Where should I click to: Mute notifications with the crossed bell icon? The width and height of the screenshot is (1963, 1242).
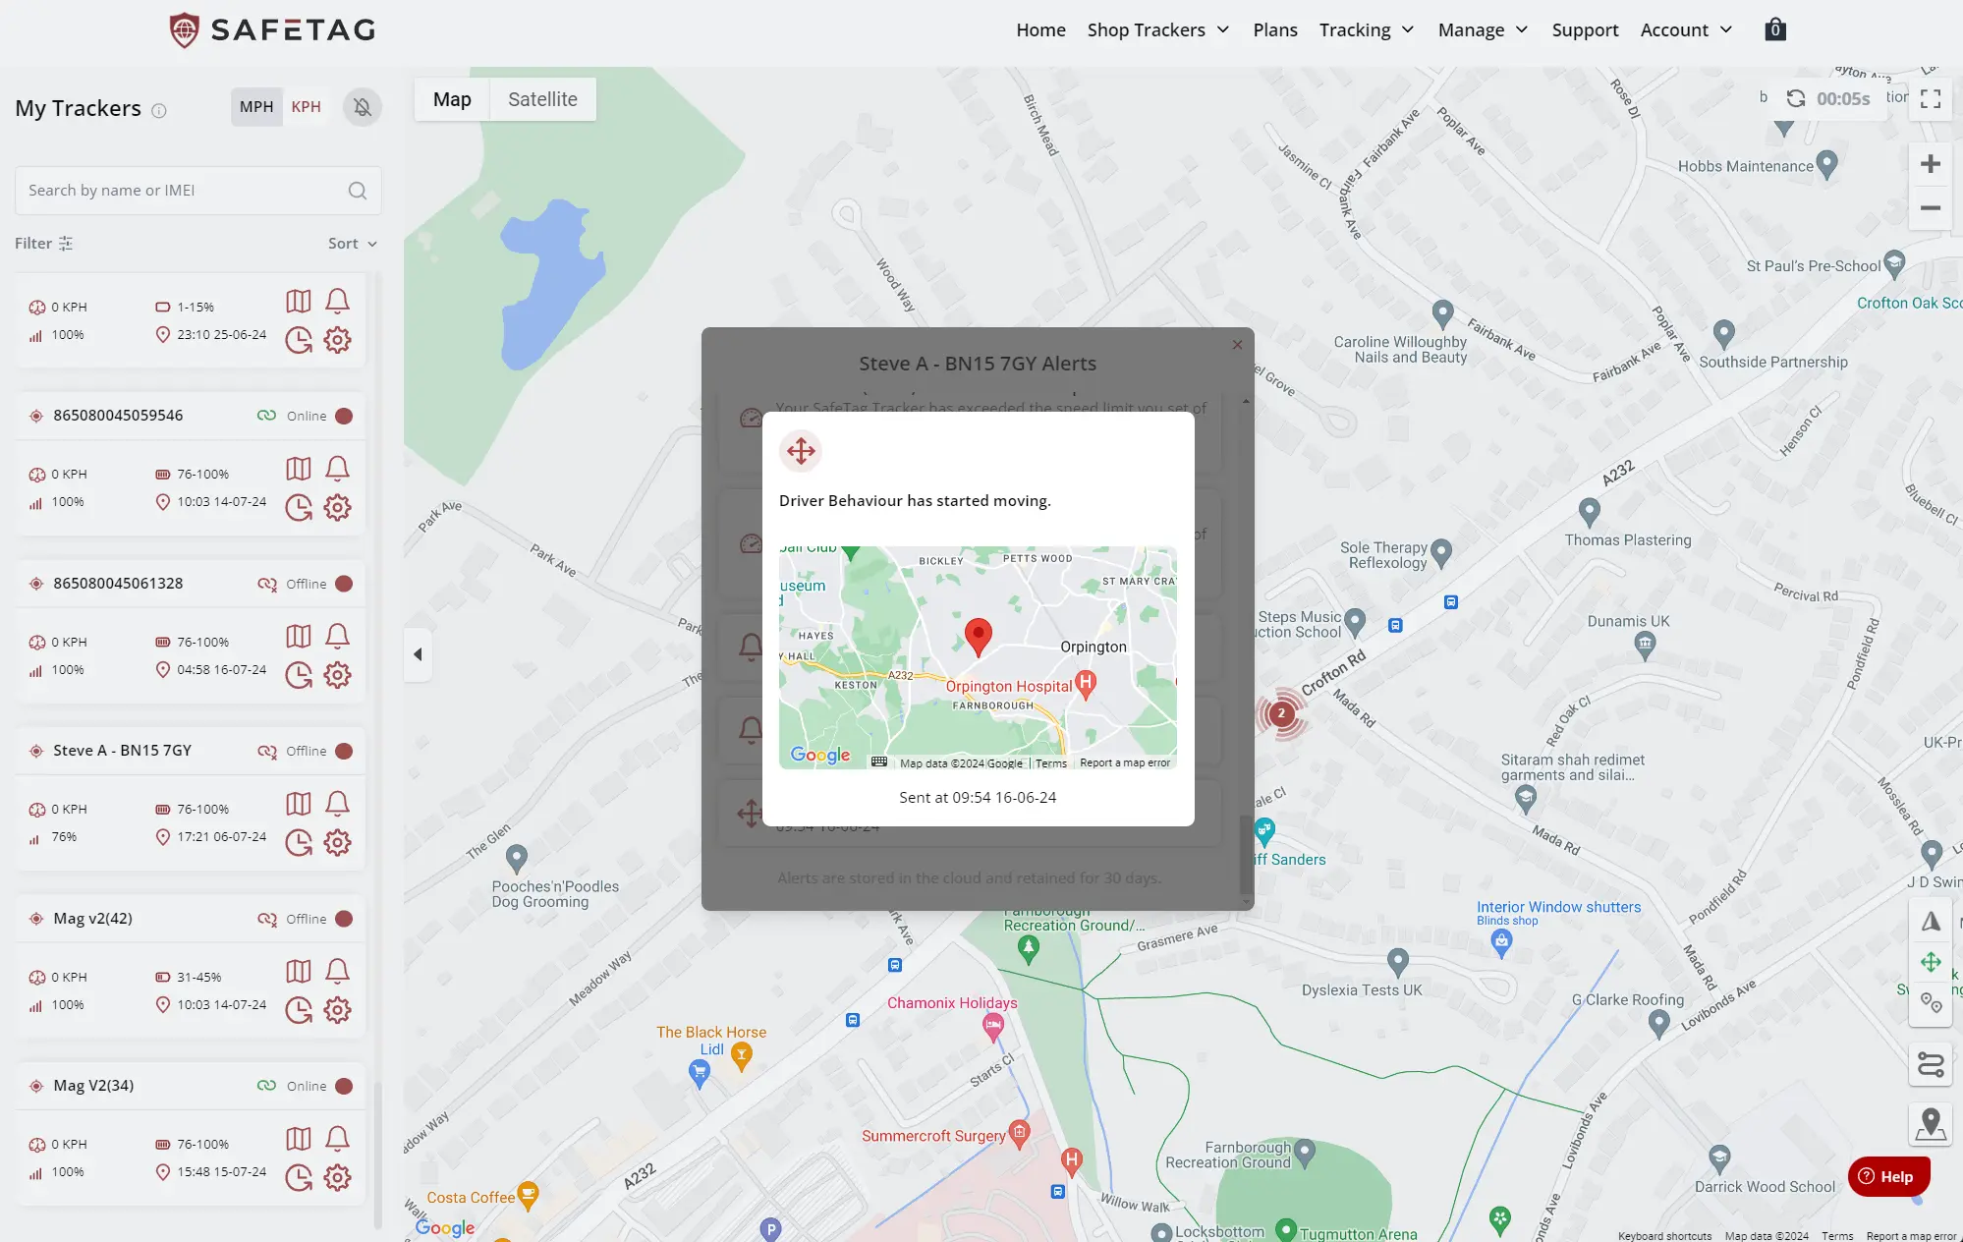363,106
